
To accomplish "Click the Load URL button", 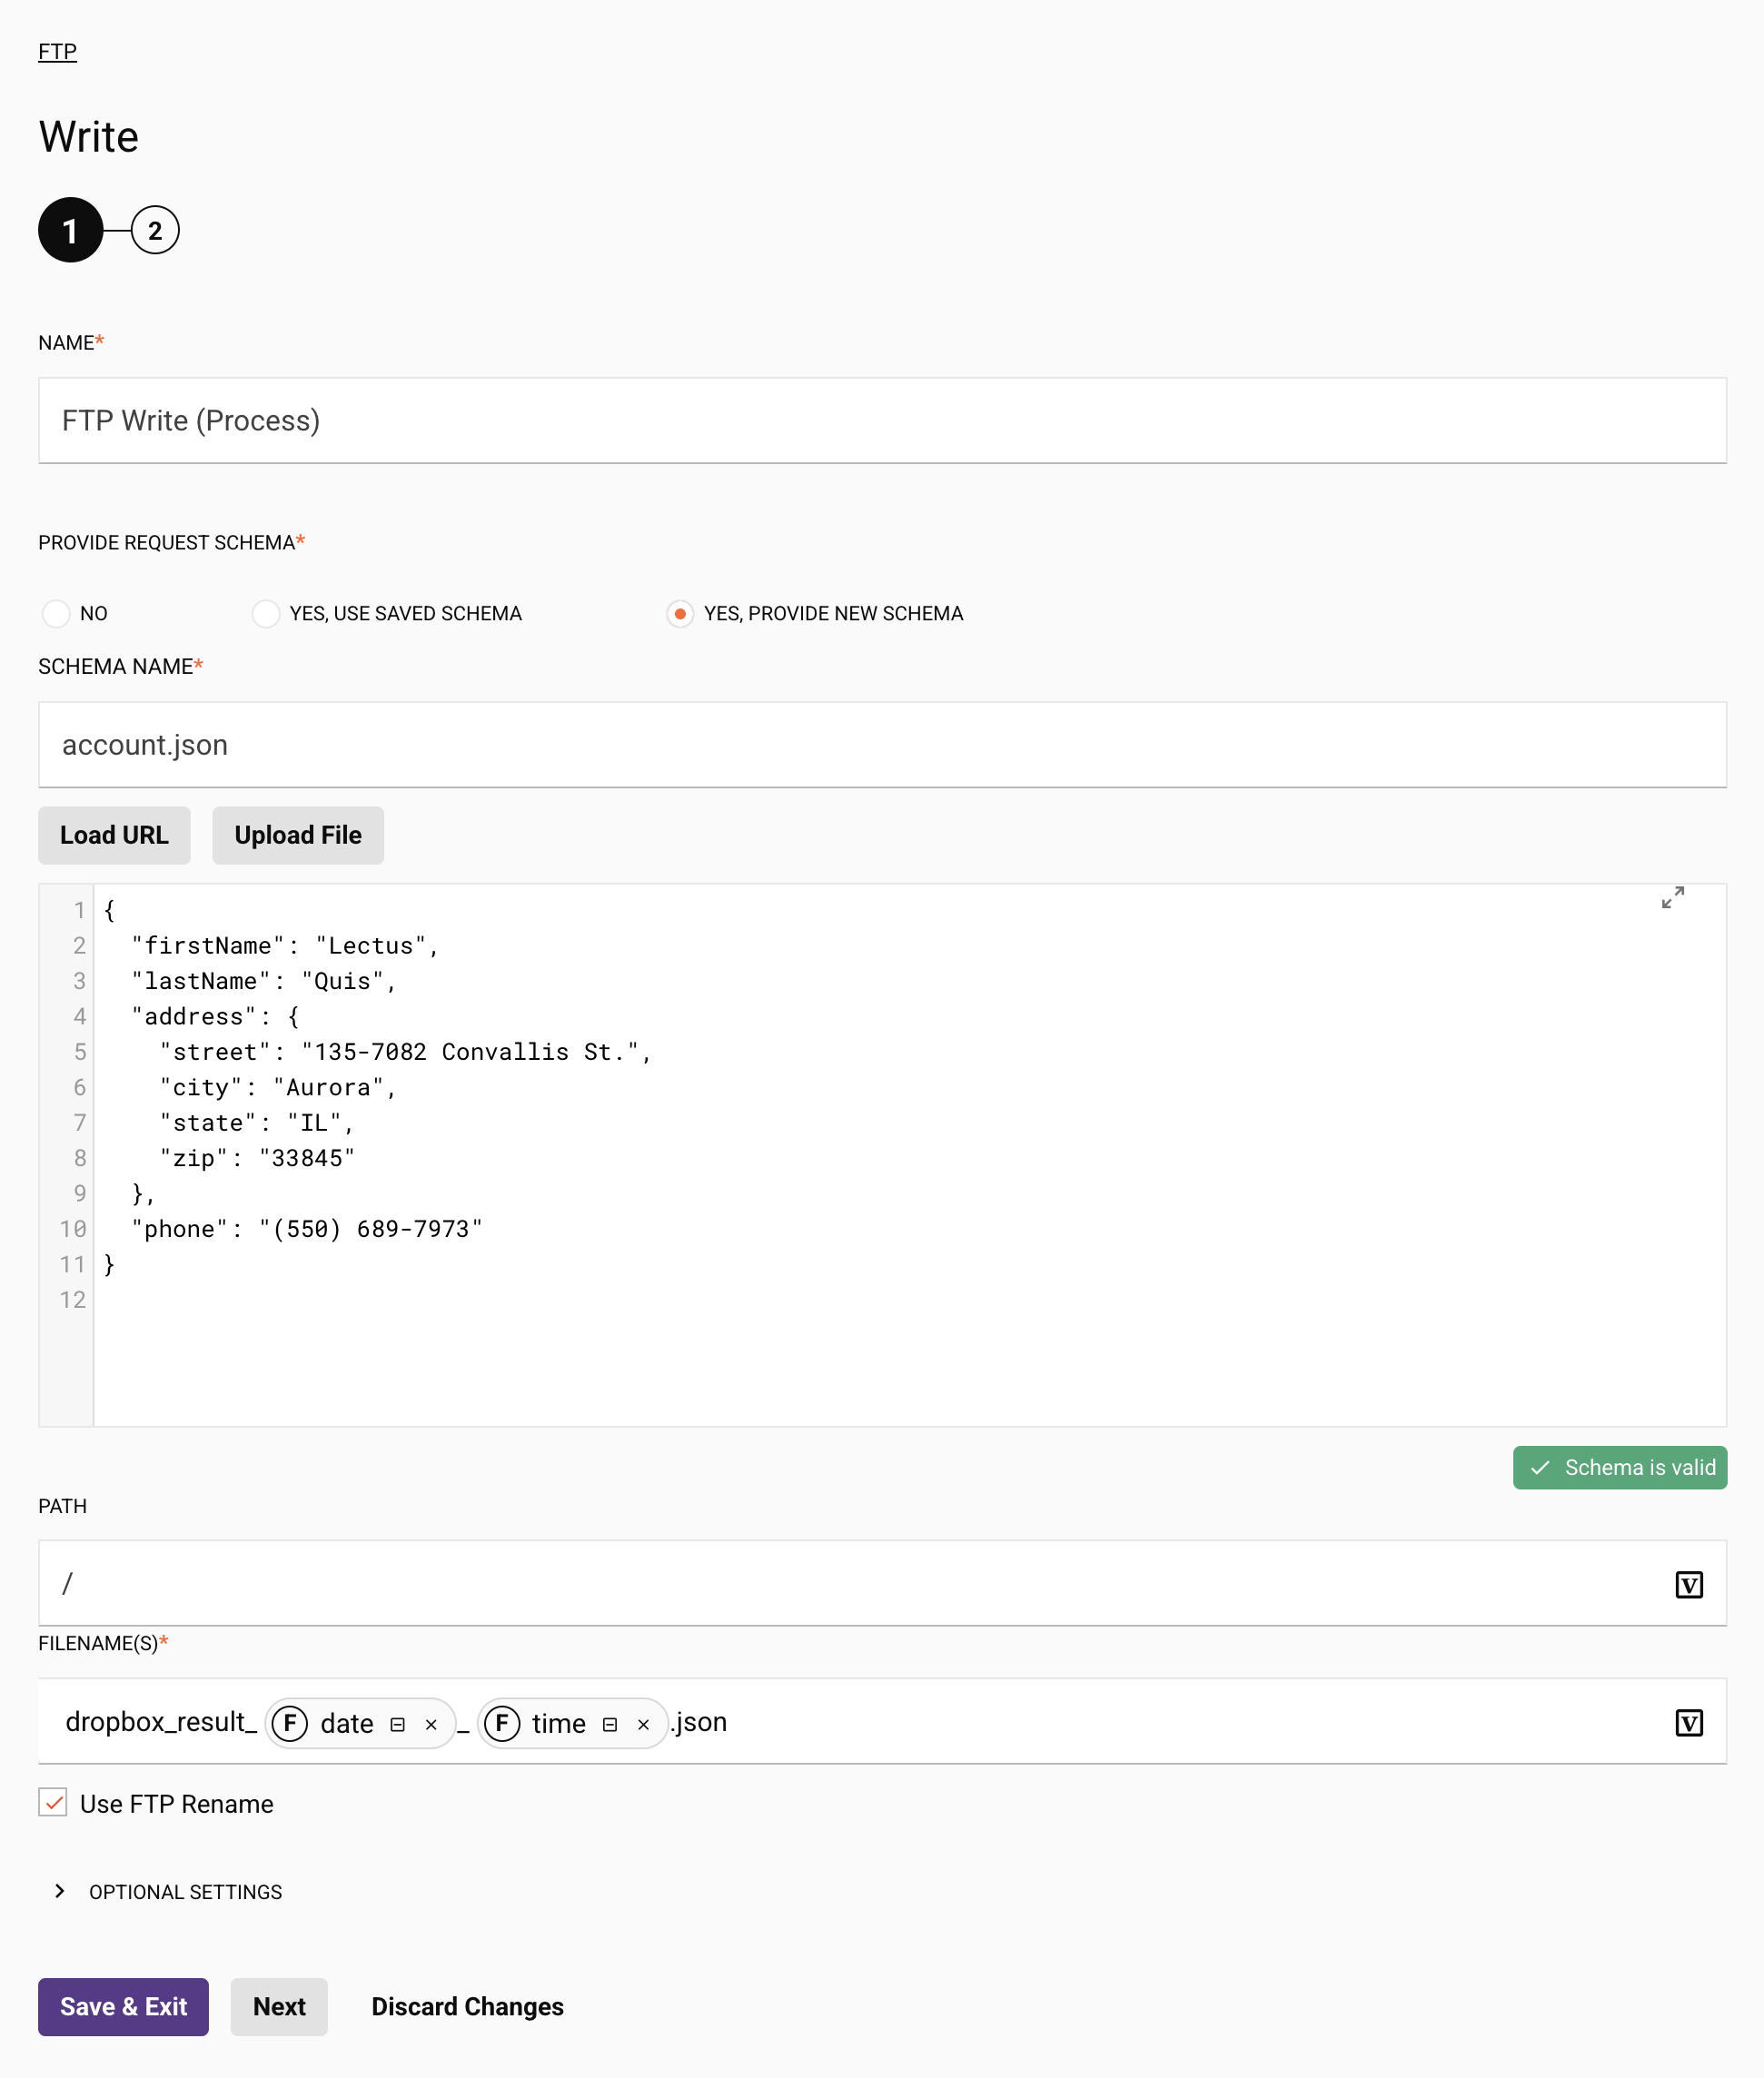I will click(114, 835).
